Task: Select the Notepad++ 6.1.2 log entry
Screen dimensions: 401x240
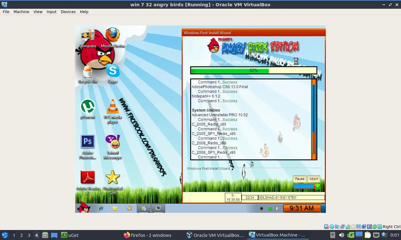Action: pos(206,96)
